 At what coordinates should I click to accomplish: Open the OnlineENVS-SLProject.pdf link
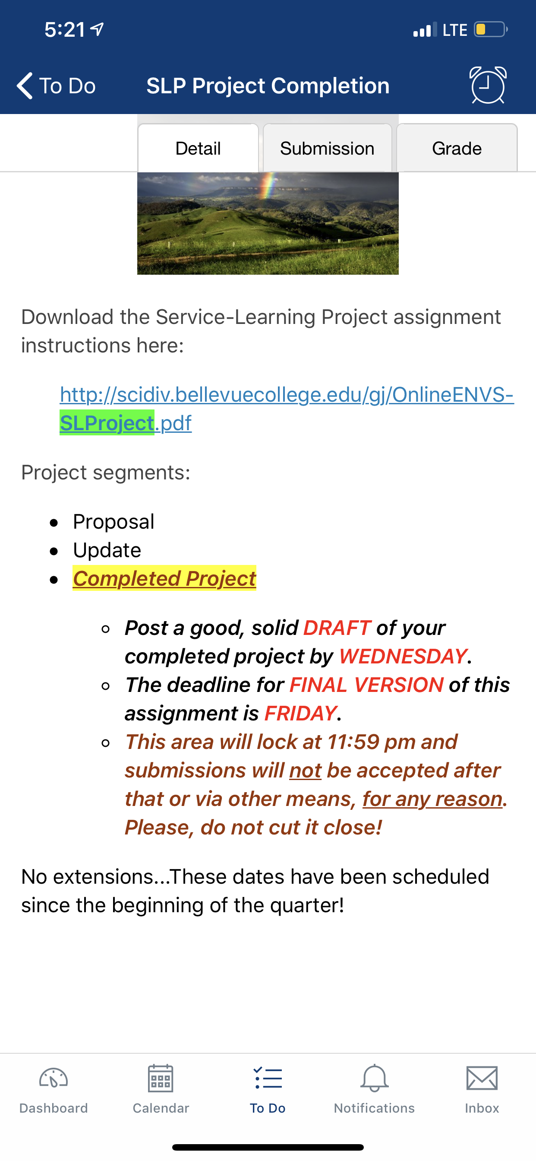287,408
